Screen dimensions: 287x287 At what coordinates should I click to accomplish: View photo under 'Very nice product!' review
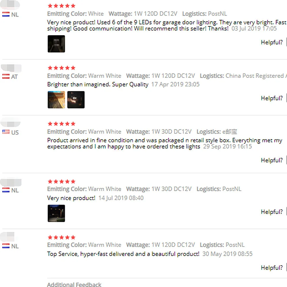coord(56,213)
